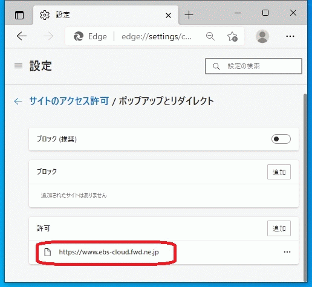Add this page to favorites star icon
This screenshot has width=312, height=287.
click(x=232, y=36)
